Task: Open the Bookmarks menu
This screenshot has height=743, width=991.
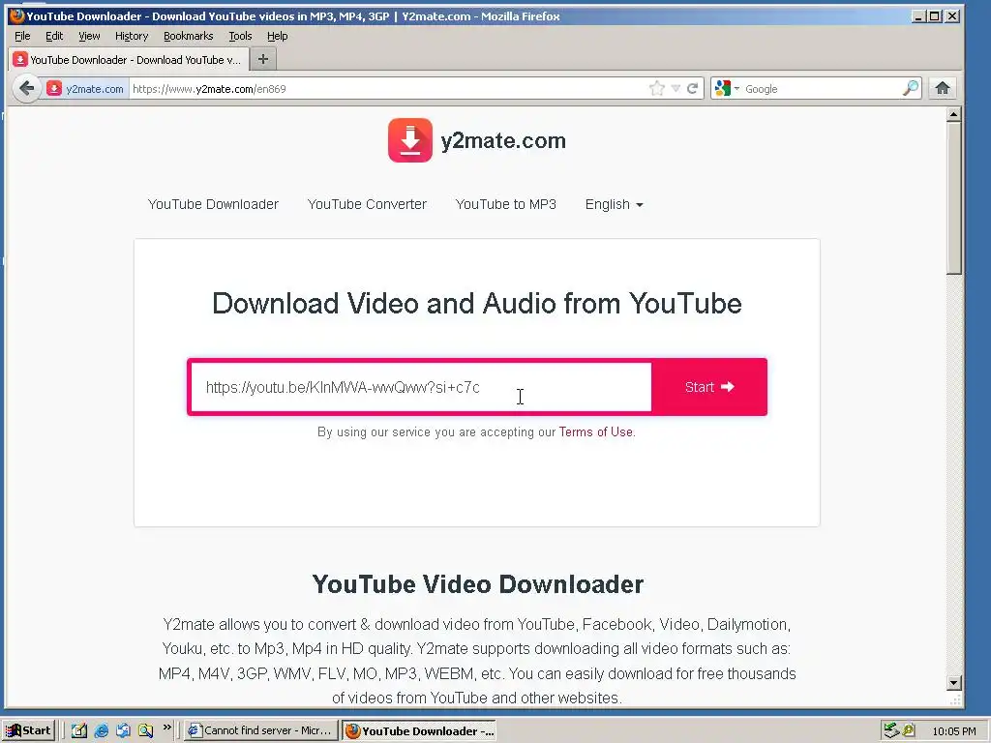Action: coord(189,36)
